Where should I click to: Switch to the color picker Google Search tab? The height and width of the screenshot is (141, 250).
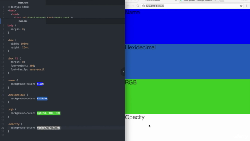click(197, 1)
